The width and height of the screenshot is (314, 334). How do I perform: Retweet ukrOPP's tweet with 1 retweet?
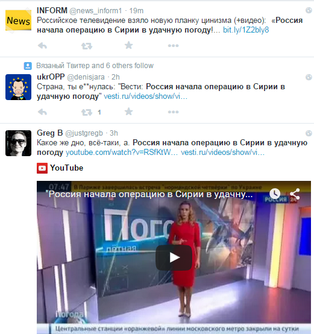[x=87, y=112]
